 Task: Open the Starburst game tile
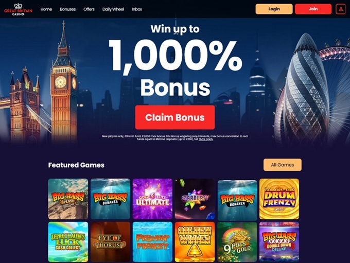point(195,199)
